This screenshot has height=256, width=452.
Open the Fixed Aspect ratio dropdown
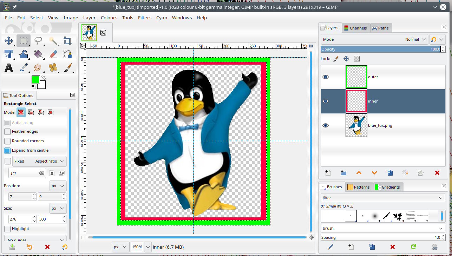40,161
